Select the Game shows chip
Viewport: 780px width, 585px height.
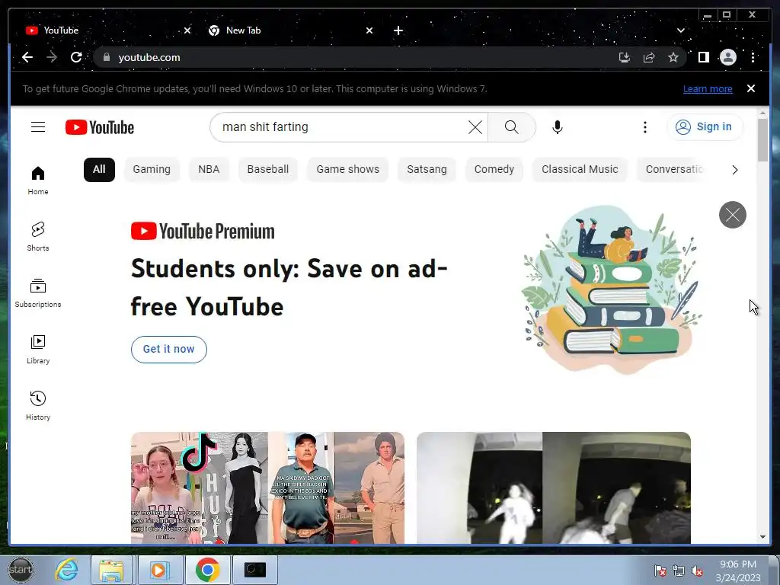[347, 170]
